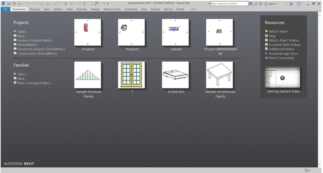
Task: Click the Switch Windows icon
Action: [x=96, y=4]
